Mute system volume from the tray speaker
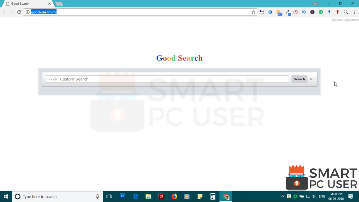The image size is (359, 202). [314, 196]
